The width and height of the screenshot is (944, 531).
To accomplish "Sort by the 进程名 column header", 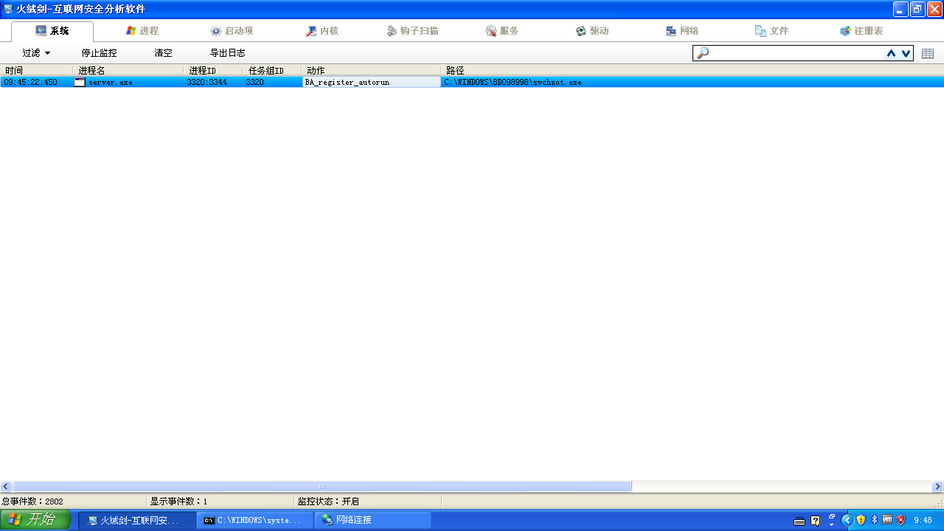I will 128,70.
